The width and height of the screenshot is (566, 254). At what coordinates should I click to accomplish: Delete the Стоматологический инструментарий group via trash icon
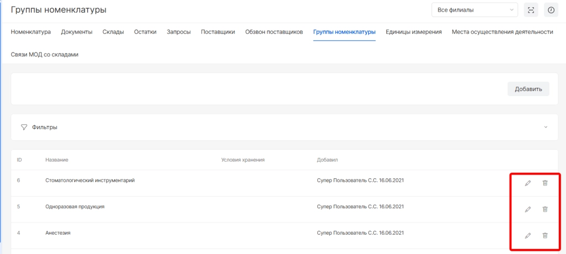[545, 183]
